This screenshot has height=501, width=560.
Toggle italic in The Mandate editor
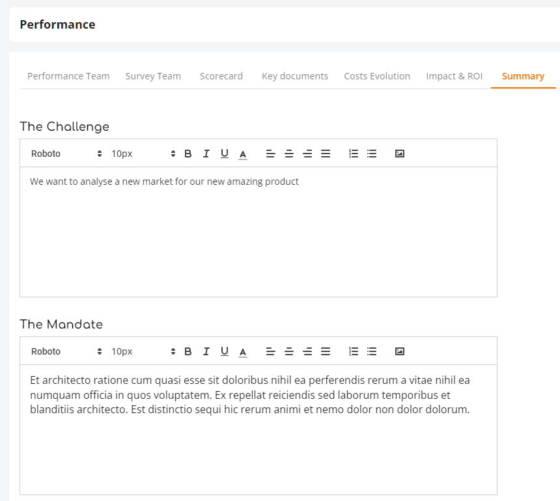(206, 351)
